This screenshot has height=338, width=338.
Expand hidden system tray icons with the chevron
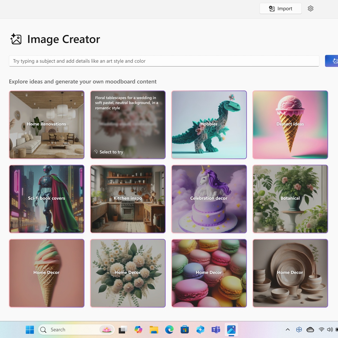click(x=288, y=330)
